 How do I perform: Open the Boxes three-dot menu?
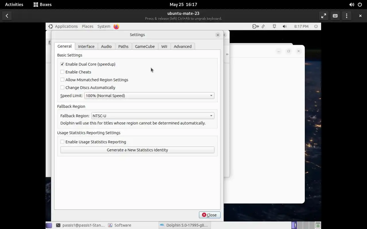347,16
